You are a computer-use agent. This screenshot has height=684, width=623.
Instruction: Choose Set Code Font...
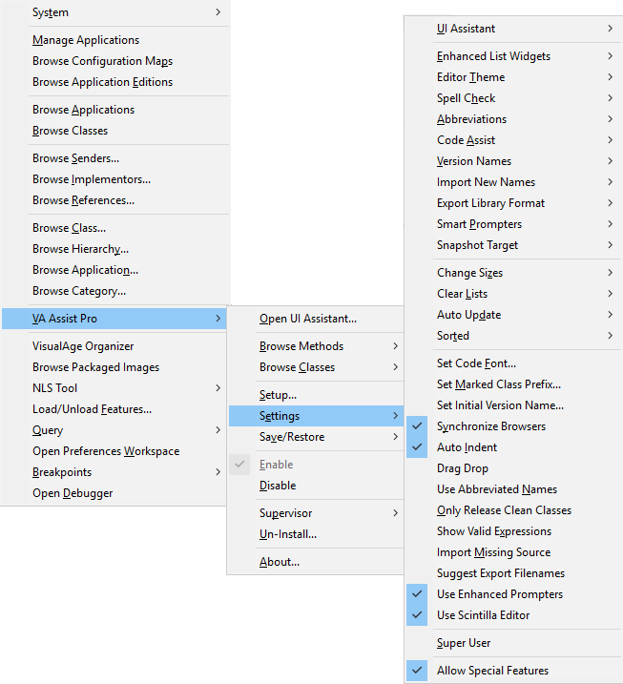(476, 363)
